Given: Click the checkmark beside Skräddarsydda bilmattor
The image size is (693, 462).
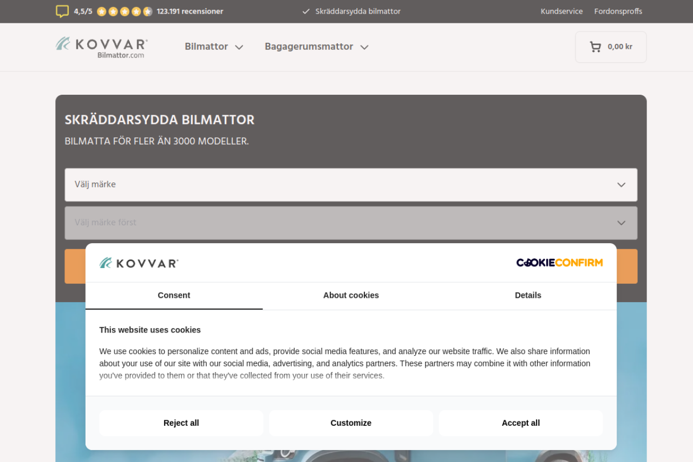Looking at the screenshot, I should (306, 11).
